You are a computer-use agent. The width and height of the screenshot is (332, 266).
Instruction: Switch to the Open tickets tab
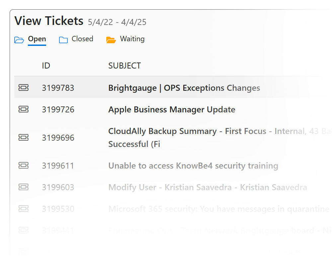(37, 39)
